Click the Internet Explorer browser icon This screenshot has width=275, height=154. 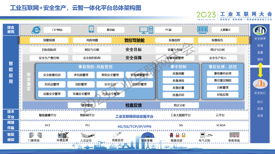pos(36,30)
